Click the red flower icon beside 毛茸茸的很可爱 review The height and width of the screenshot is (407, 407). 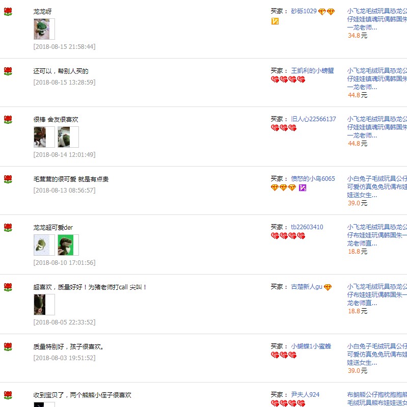pos(8,179)
